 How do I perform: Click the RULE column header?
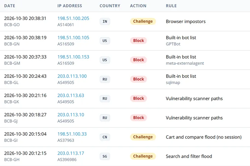pos(171,6)
